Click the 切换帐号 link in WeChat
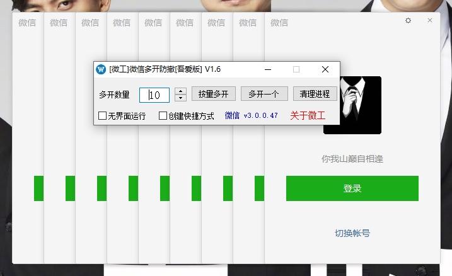Screen dimensions: 452x276 click(x=352, y=233)
